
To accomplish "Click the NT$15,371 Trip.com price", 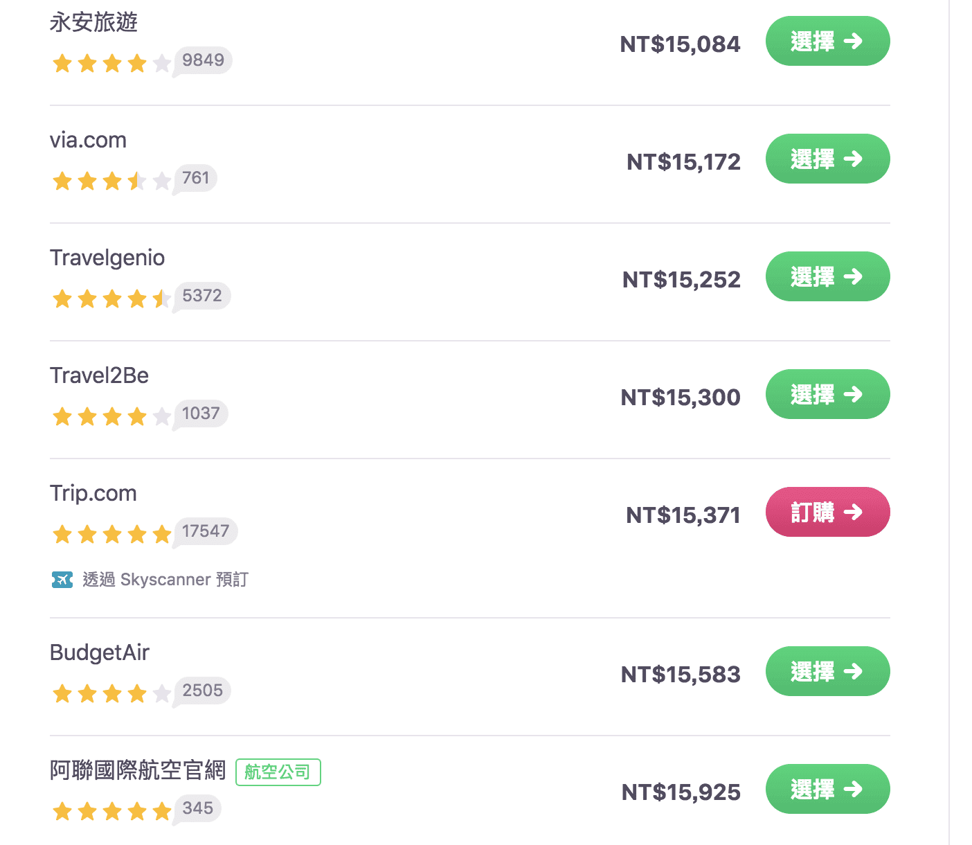I will [x=683, y=515].
